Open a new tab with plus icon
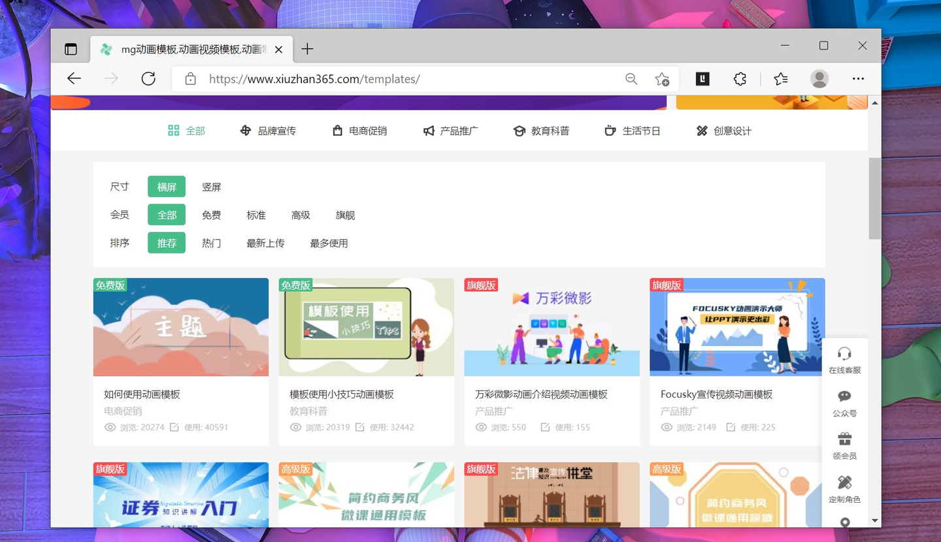941x542 pixels. (x=307, y=49)
